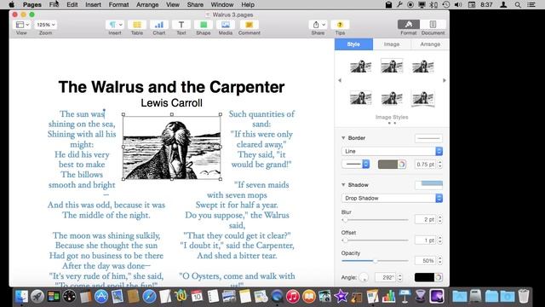The height and width of the screenshot is (307, 545).
Task: Click the volume icon in menu bar
Action: point(458,4)
